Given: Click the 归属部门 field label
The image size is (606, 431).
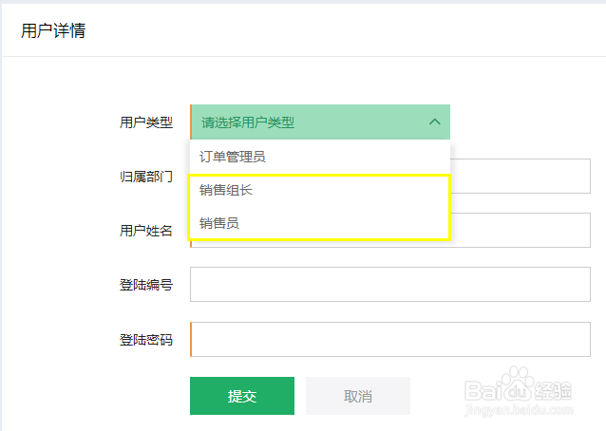Looking at the screenshot, I should [146, 177].
